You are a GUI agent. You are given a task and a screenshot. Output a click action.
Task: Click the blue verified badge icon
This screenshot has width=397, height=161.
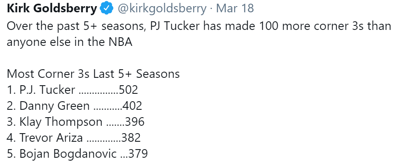pos(107,8)
